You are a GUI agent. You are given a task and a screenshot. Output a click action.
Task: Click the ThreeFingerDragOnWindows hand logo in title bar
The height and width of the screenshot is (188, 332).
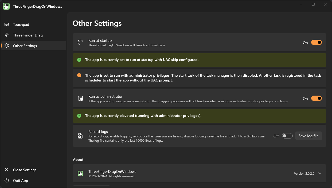[6, 6]
